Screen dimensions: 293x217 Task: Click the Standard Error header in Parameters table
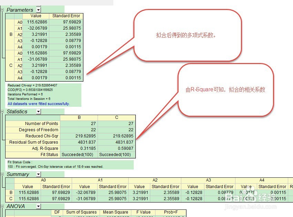pyautogui.click(x=66, y=16)
